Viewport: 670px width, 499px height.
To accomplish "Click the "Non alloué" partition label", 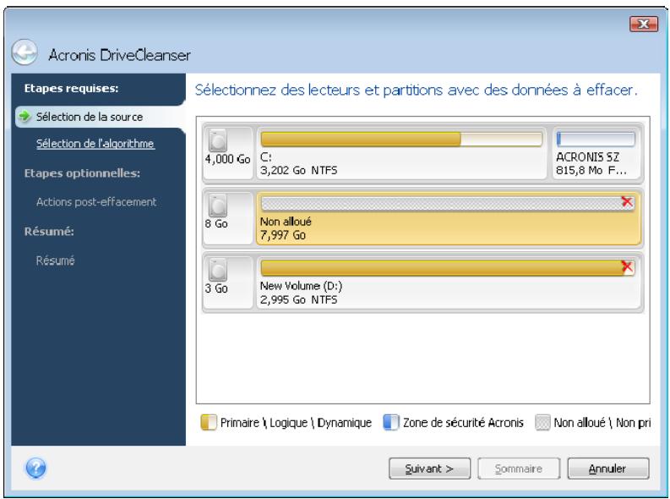I will [286, 222].
